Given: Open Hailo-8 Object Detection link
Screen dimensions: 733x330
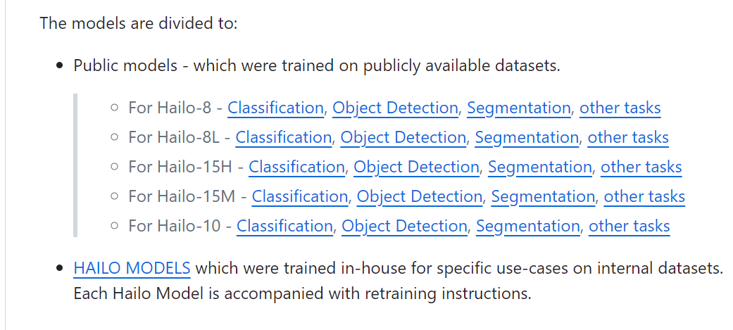Looking at the screenshot, I should [x=395, y=108].
